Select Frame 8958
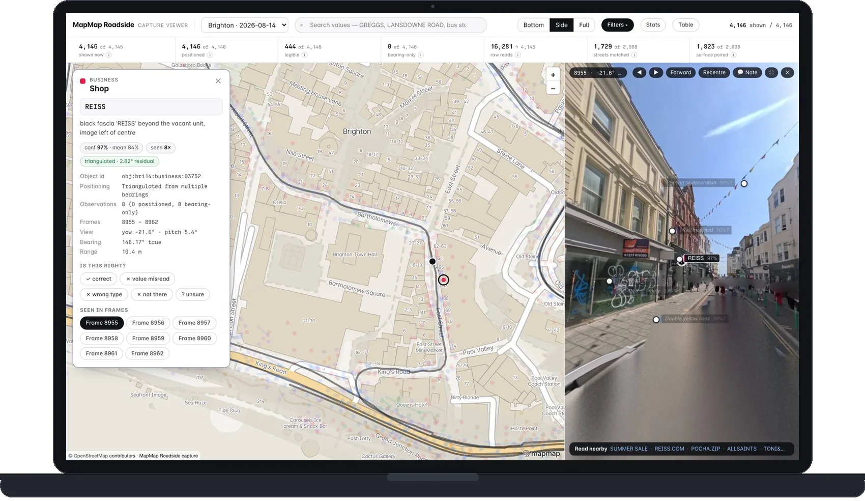 [x=102, y=338]
